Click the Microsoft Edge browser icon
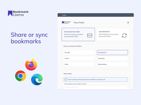141x105 pixels. (x=37, y=80)
